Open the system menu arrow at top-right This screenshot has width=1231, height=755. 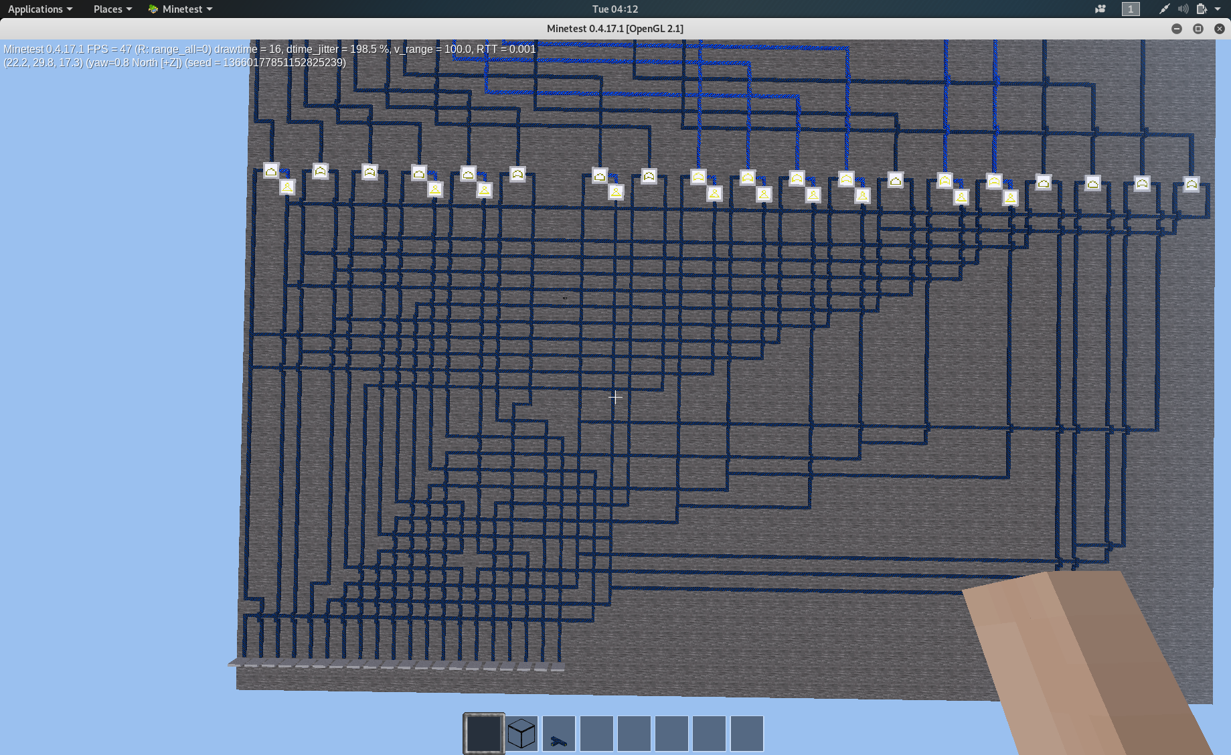[x=1218, y=9]
